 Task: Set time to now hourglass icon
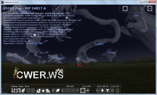point(108,91)
